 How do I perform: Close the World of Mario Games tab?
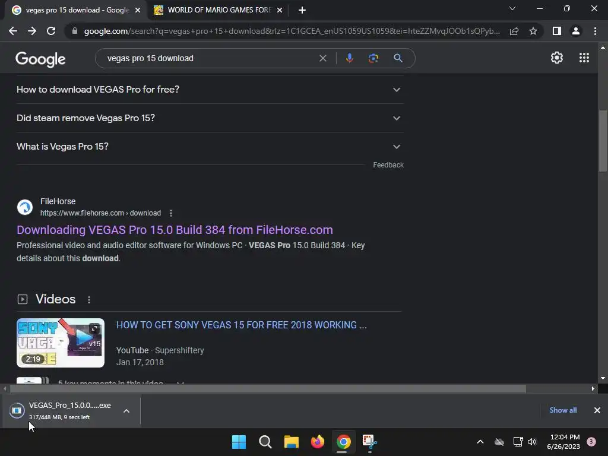[280, 10]
